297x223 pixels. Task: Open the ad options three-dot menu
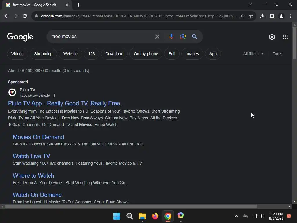[x=55, y=95]
